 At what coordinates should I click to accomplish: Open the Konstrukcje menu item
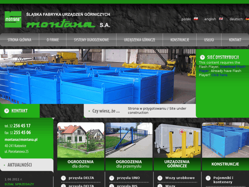[180, 40]
